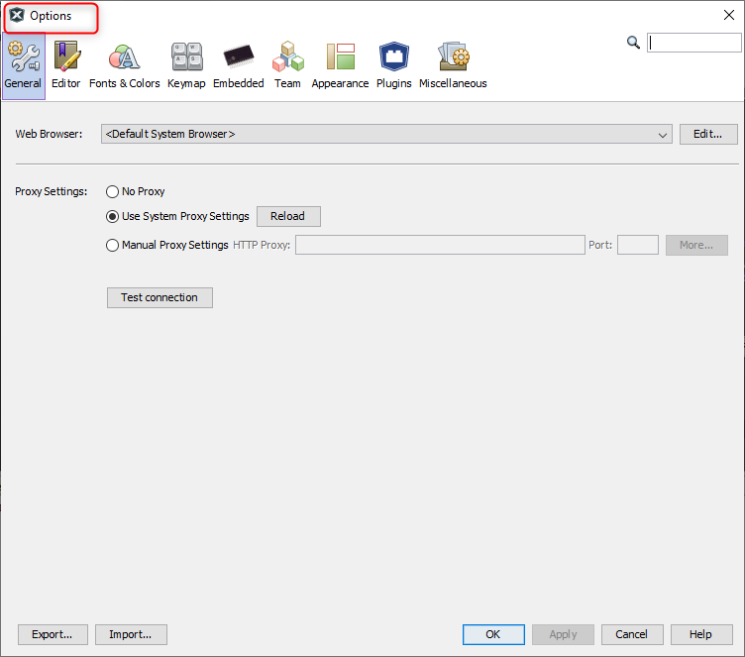Image resolution: width=745 pixels, height=657 pixels.
Task: Open Help for options dialog
Action: (701, 634)
